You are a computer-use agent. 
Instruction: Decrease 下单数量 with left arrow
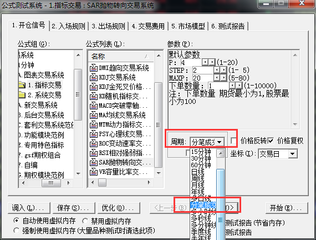click(x=232, y=86)
